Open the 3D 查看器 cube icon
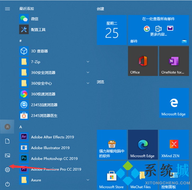This screenshot has width=192, height=190. (24, 51)
